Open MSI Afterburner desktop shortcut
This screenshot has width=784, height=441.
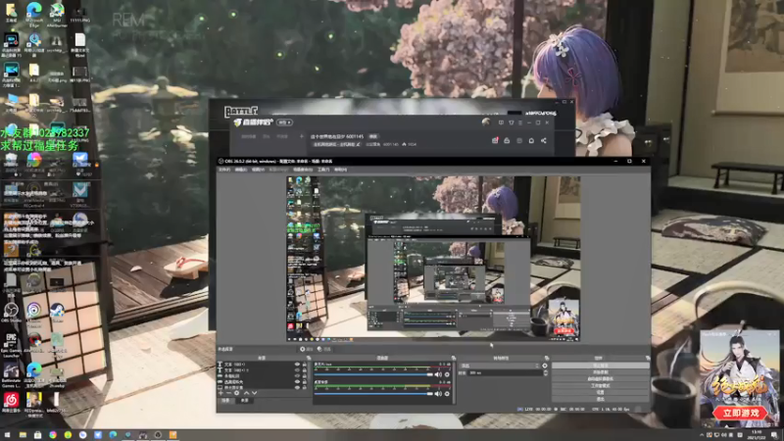coord(57,13)
